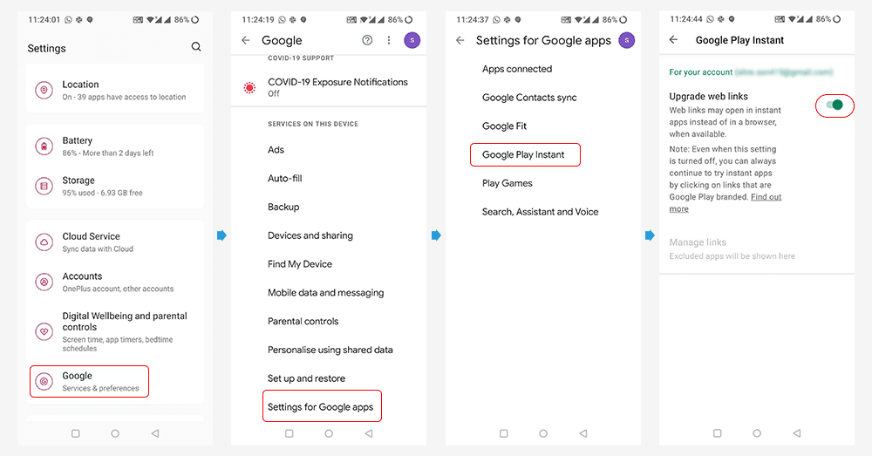
Task: Open Find My Device settings
Action: 300,264
